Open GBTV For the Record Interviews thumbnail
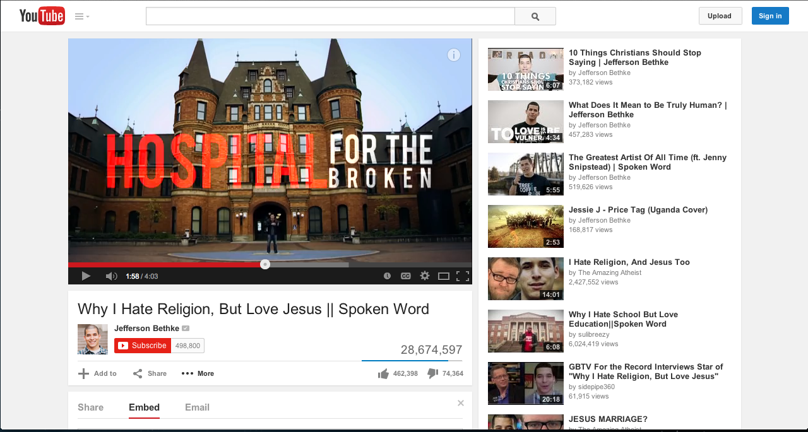Viewport: 808px width, 432px height. click(x=525, y=383)
